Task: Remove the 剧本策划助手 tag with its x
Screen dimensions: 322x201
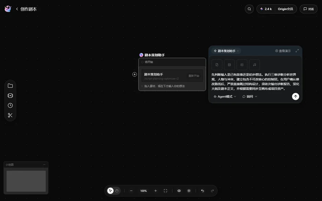Action: (x=238, y=51)
